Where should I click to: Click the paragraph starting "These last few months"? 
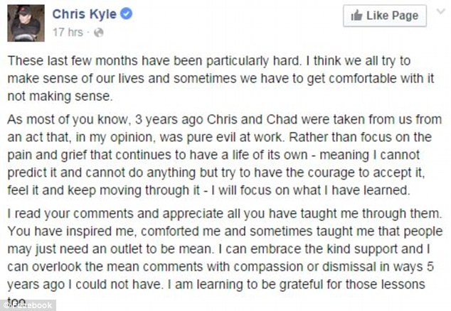point(224,79)
